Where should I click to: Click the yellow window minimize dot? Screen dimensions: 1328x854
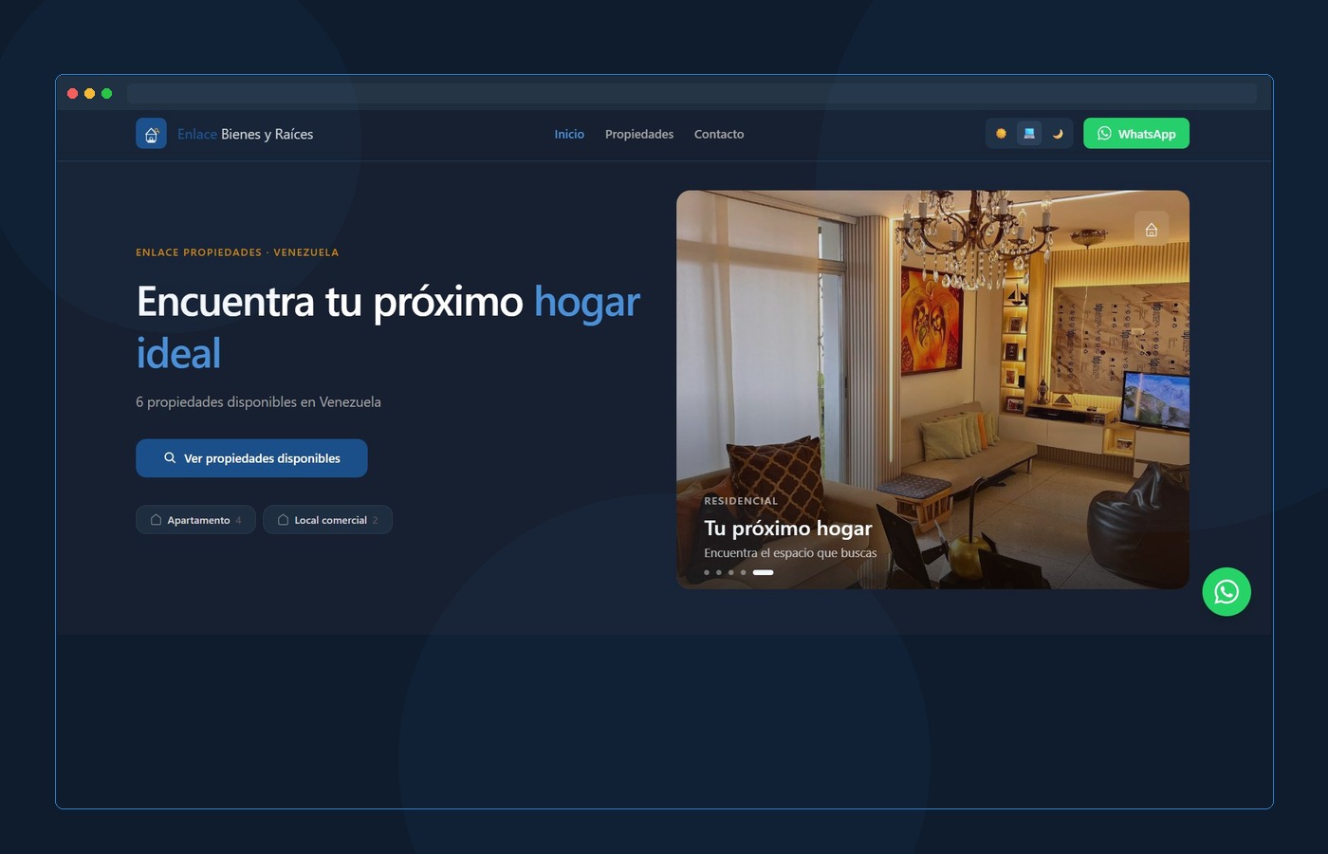point(90,93)
